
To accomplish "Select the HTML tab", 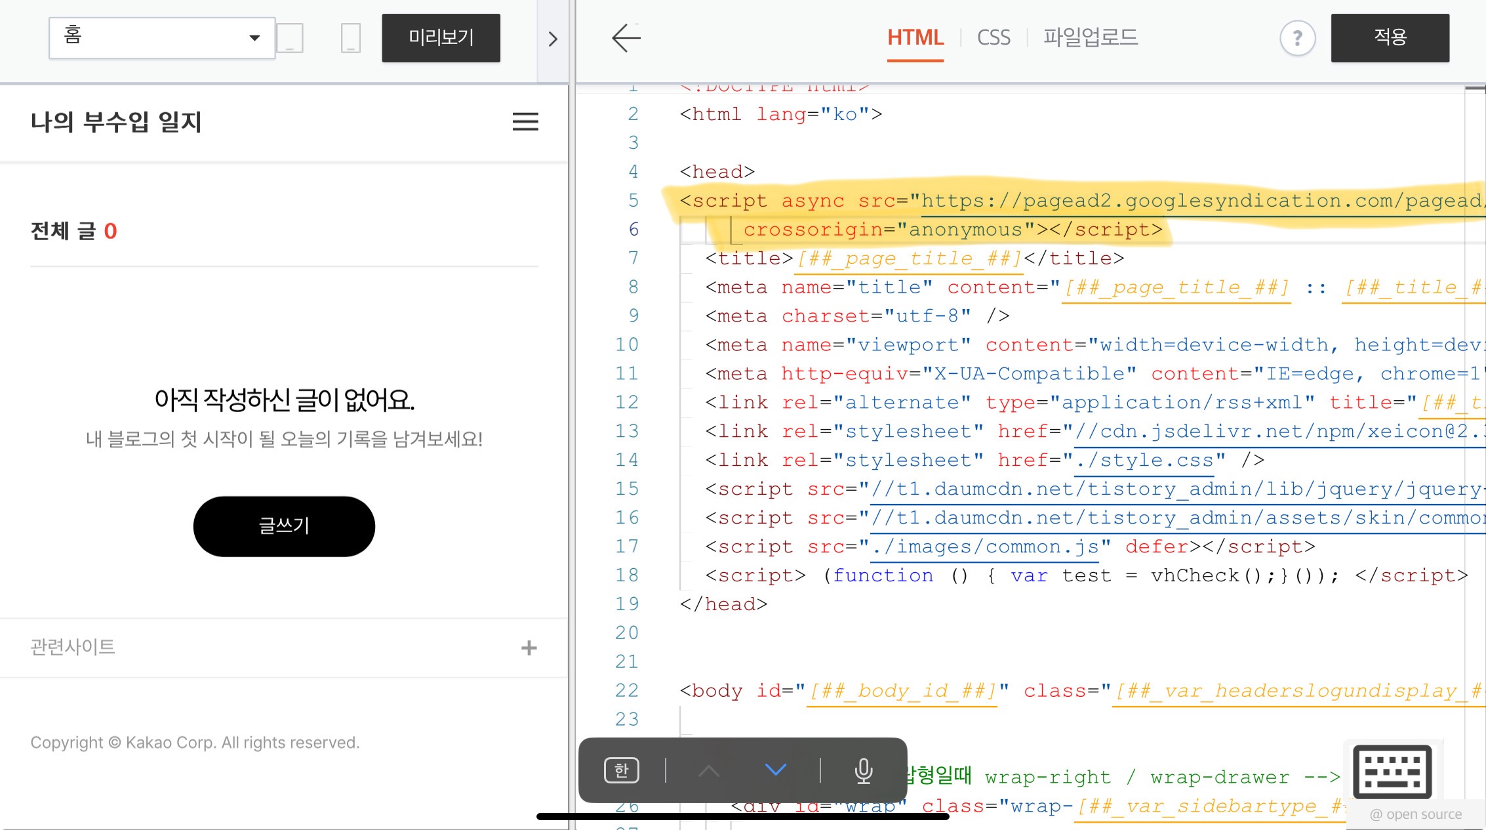I will tap(915, 37).
